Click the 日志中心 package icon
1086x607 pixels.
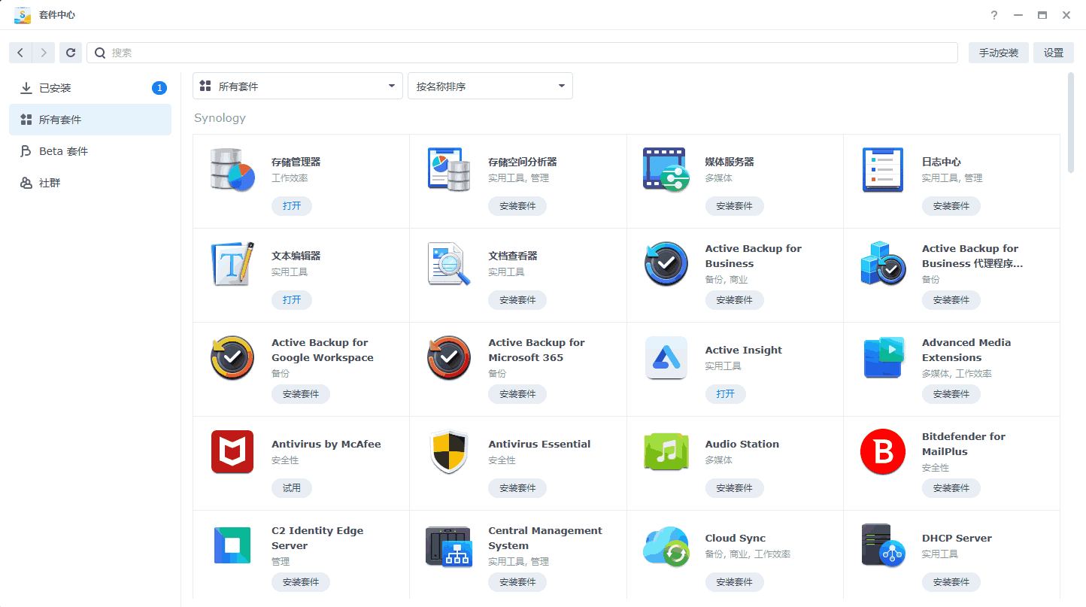pos(883,169)
